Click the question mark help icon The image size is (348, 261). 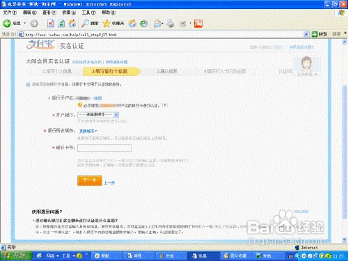coord(164,105)
